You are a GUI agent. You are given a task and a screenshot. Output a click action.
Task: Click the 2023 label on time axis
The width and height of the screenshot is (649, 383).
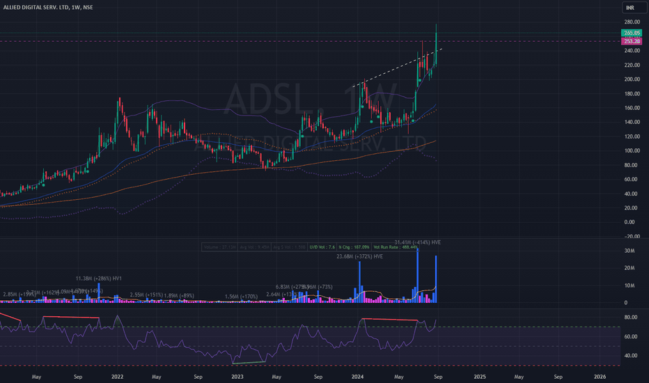point(237,377)
